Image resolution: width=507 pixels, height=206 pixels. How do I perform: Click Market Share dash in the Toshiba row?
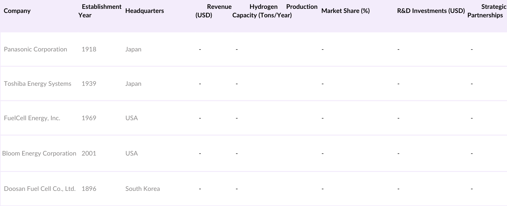(x=323, y=84)
